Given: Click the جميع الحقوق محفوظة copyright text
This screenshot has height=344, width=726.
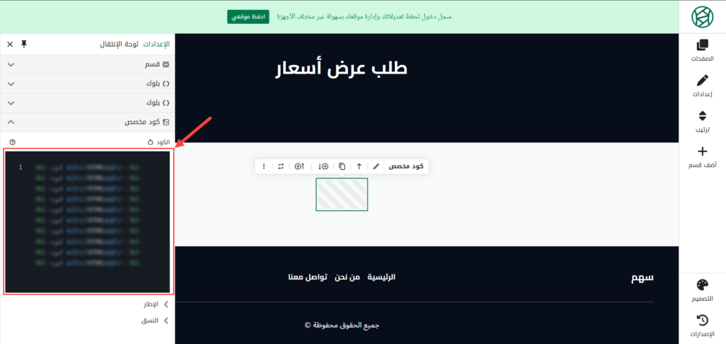Looking at the screenshot, I should point(342,325).
